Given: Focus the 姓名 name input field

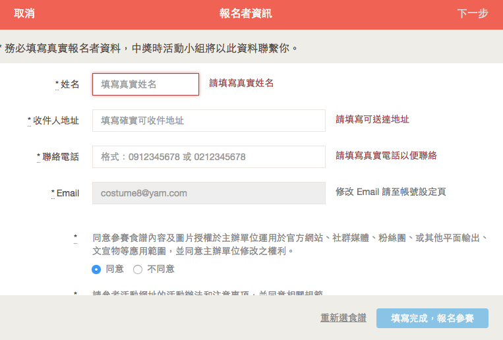Looking at the screenshot, I should tap(146, 84).
